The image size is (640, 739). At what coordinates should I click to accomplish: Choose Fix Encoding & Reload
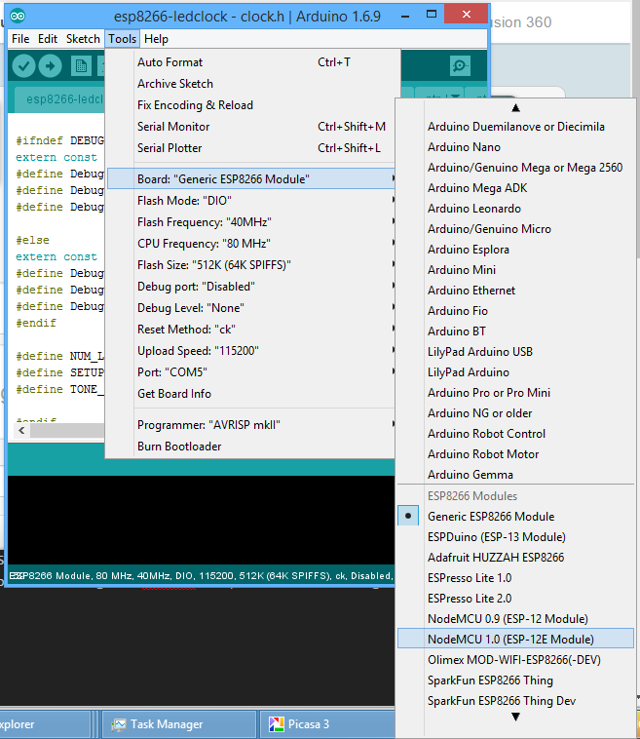click(251, 105)
